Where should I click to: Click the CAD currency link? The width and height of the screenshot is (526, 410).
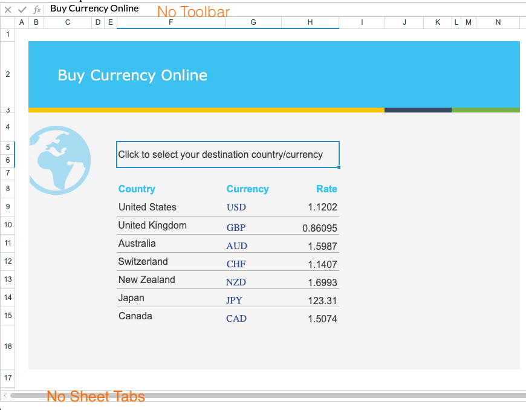pos(236,319)
